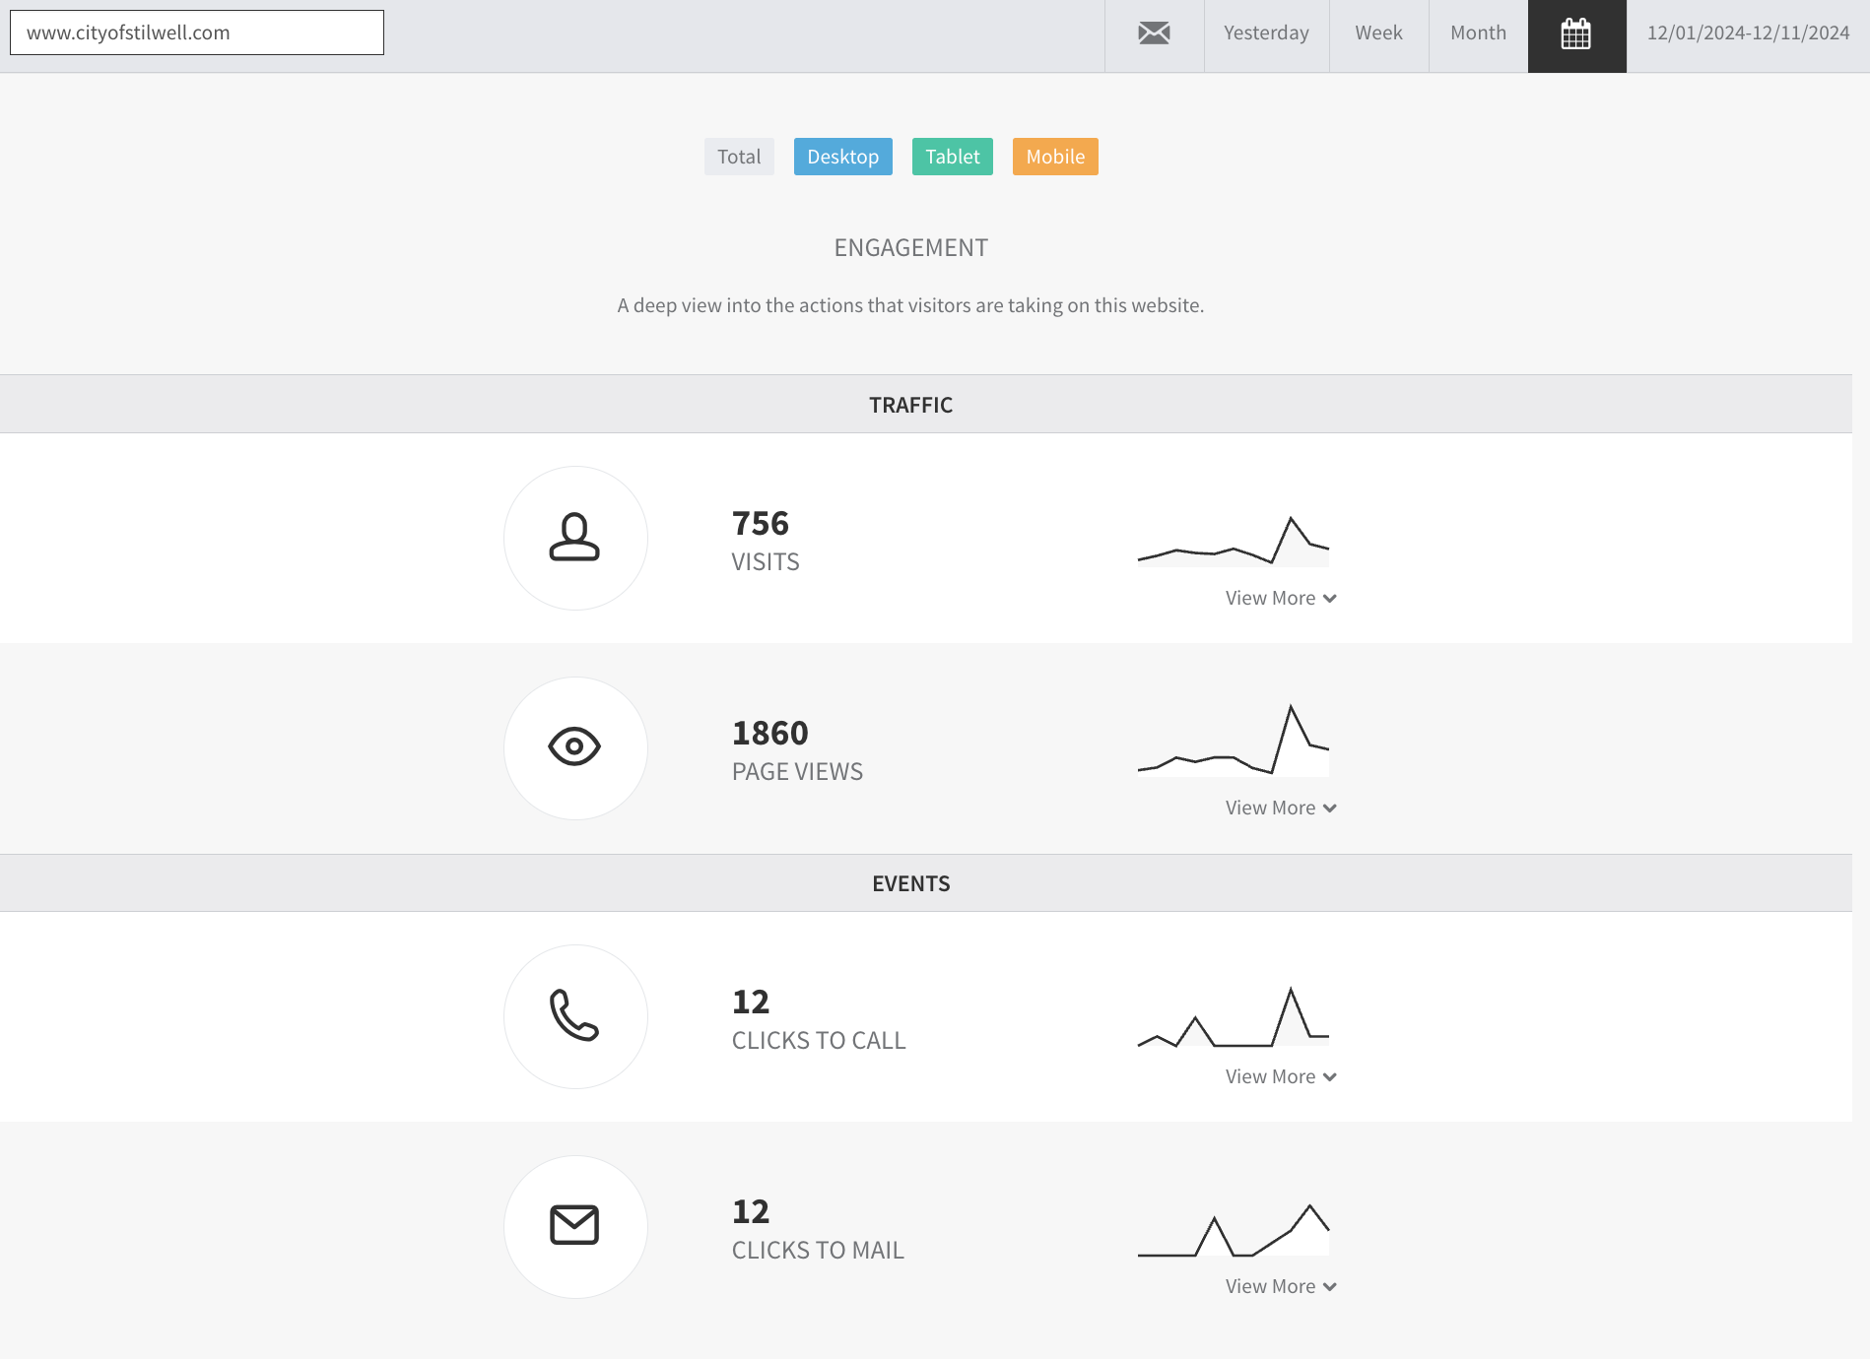Click the Clicks to Mail envelope icon

click(x=574, y=1226)
